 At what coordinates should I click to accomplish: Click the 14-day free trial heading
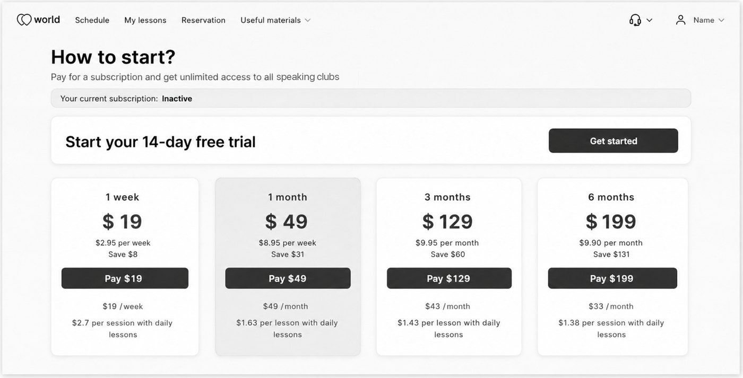click(x=160, y=142)
